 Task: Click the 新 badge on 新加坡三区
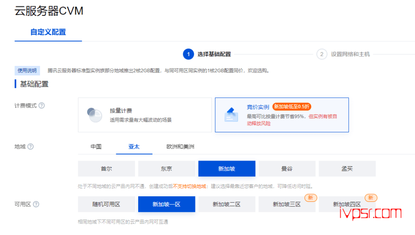pyautogui.click(x=310, y=198)
